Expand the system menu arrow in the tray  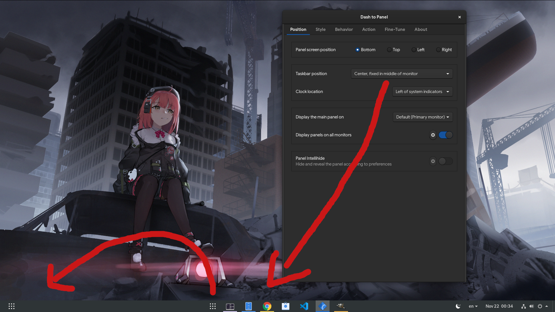547,306
